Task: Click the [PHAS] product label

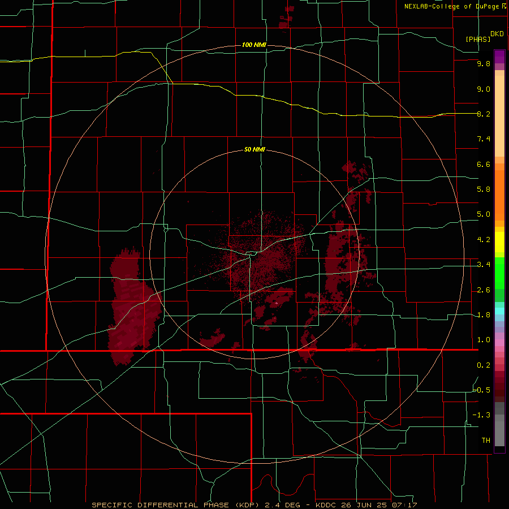Action: click(x=478, y=39)
